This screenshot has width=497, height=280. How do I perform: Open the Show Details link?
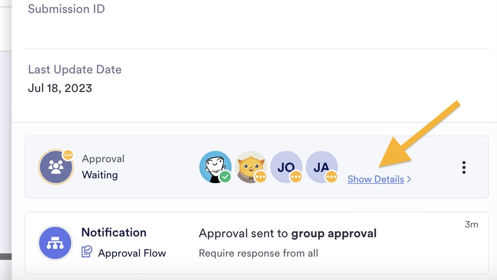point(375,179)
